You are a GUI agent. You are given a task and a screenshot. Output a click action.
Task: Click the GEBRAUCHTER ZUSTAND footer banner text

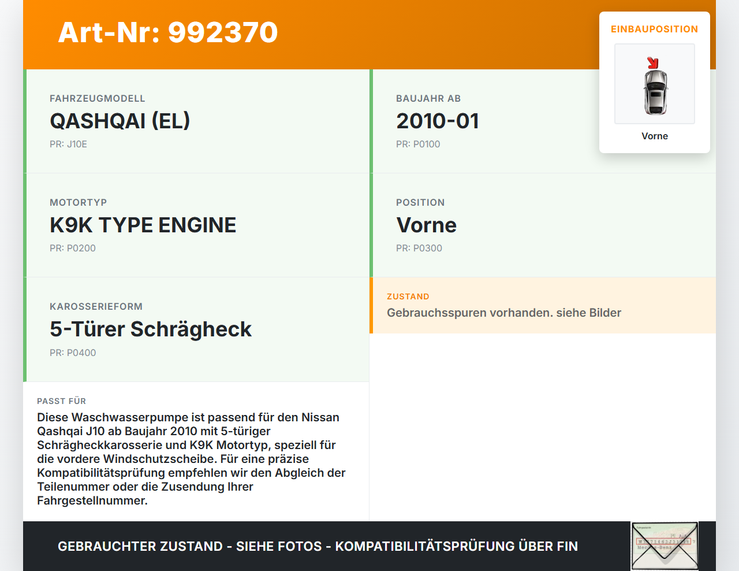[x=318, y=546]
